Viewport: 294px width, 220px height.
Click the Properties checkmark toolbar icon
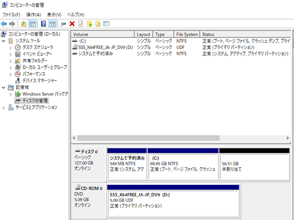80,24
